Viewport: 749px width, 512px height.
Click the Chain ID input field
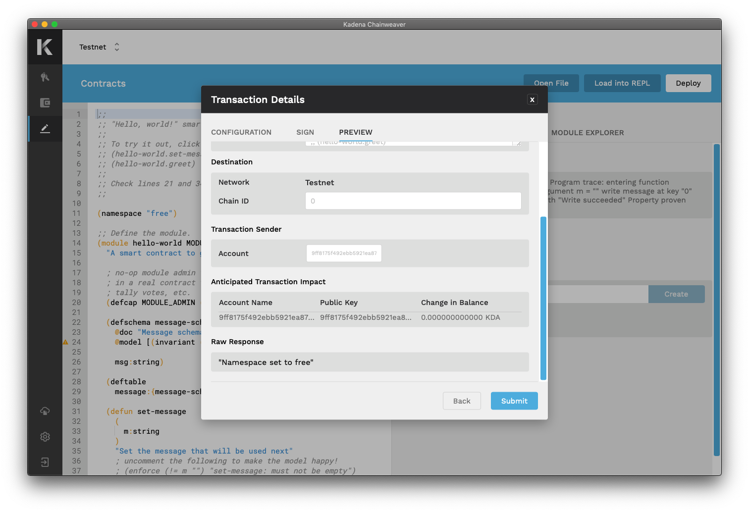pyautogui.click(x=413, y=201)
